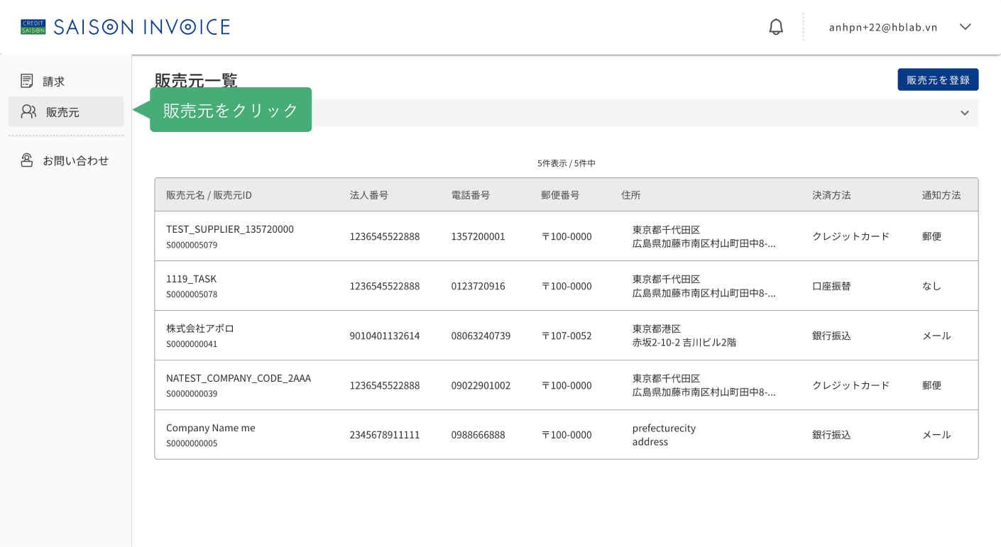Click phone number 0123720916
This screenshot has width=1001, height=547.
[478, 286]
